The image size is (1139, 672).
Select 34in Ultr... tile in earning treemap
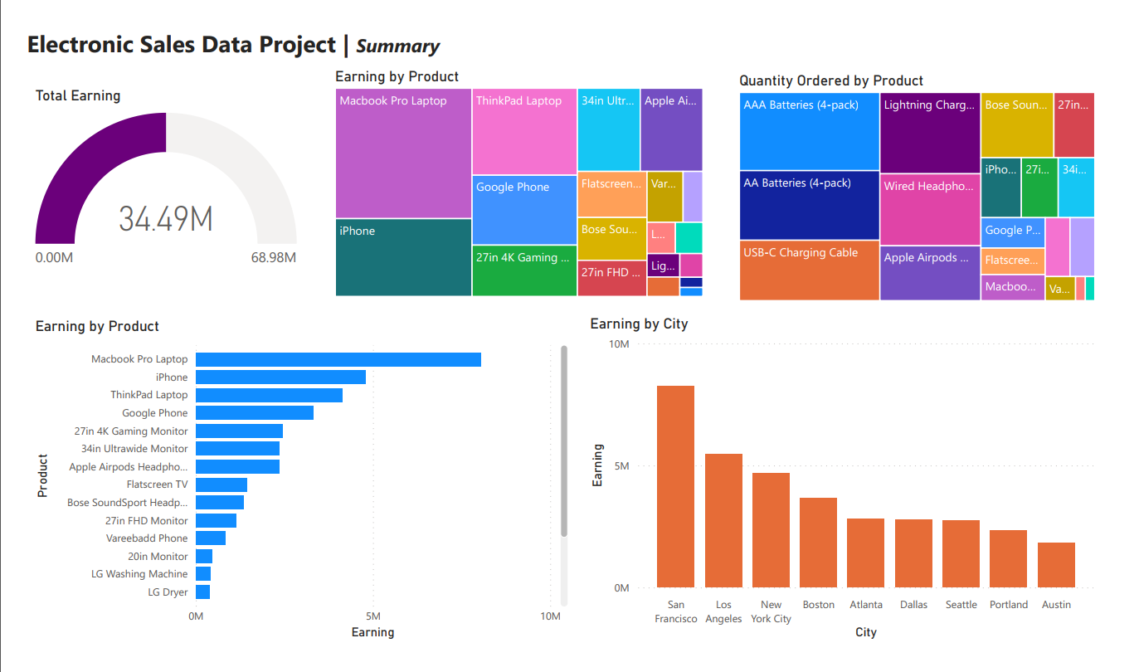click(x=609, y=129)
